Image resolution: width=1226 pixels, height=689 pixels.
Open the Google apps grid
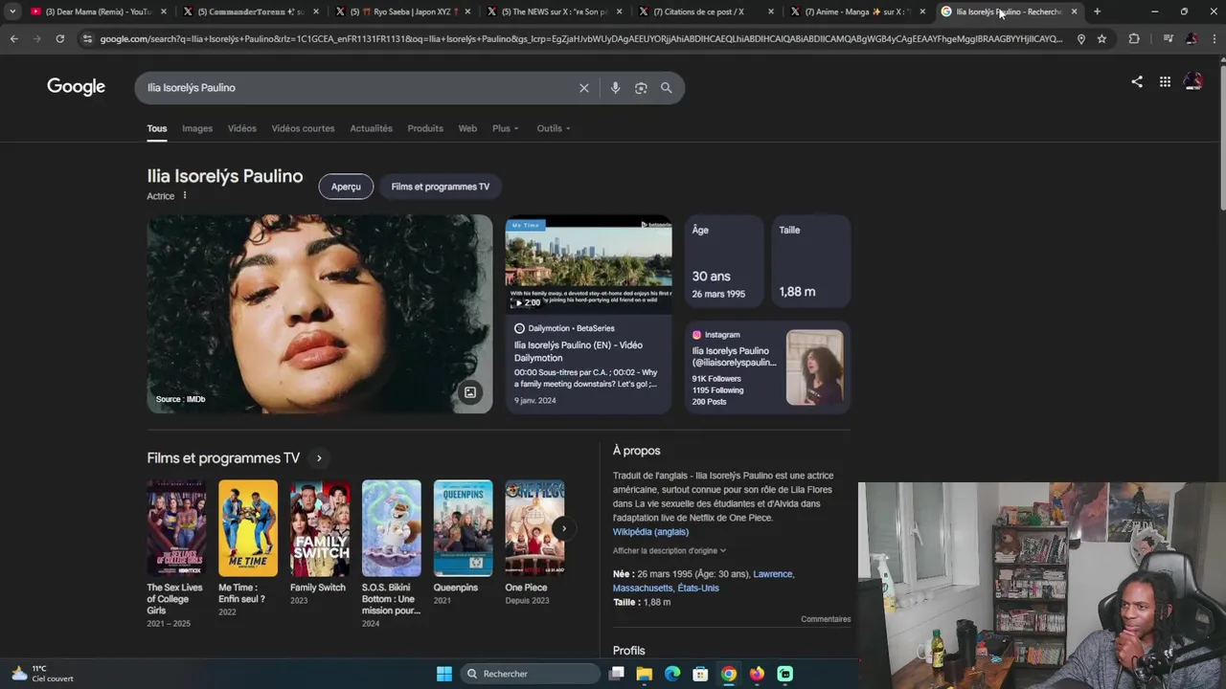pyautogui.click(x=1165, y=82)
